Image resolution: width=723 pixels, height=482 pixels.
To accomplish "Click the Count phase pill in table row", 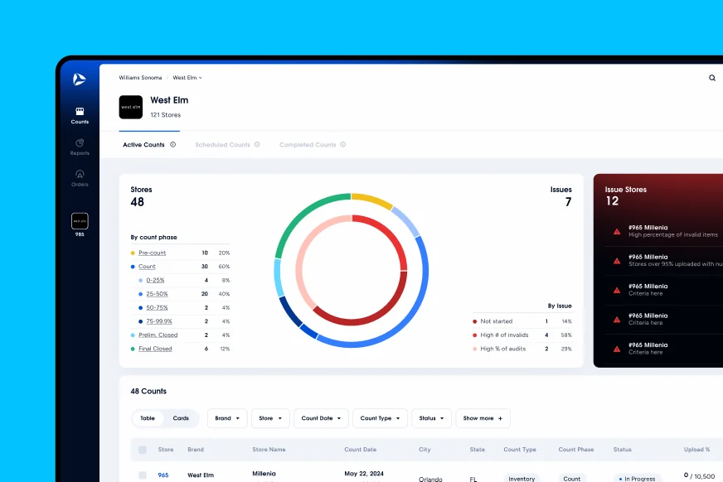I will pos(572,478).
